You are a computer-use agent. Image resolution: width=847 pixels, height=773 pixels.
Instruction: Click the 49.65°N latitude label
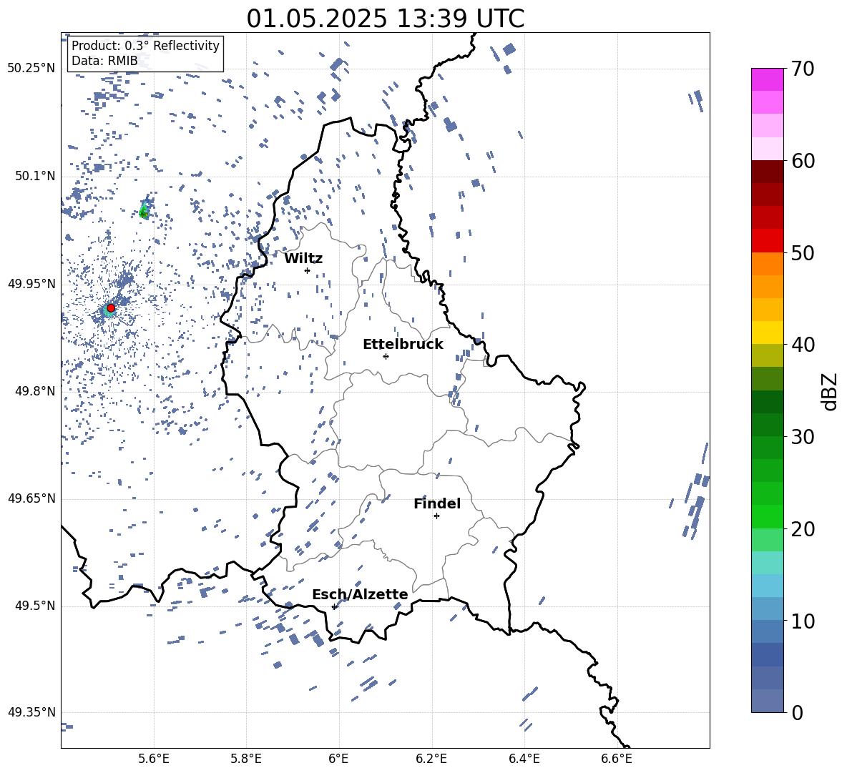(31, 498)
